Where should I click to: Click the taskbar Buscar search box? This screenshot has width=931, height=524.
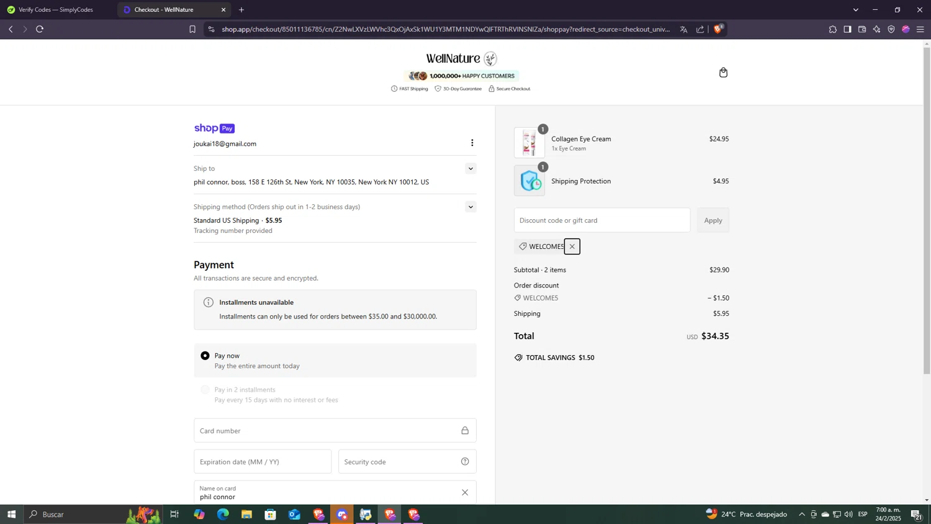pos(93,514)
